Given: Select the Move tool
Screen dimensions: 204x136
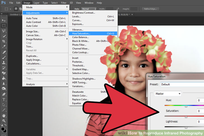Looking at the screenshot, I should point(4,20).
